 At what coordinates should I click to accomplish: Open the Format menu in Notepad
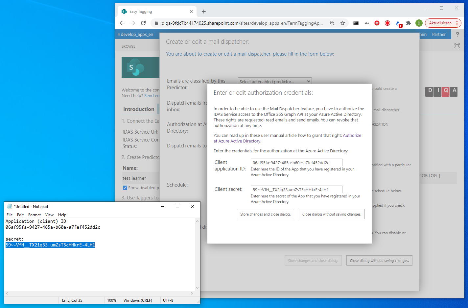(x=35, y=215)
